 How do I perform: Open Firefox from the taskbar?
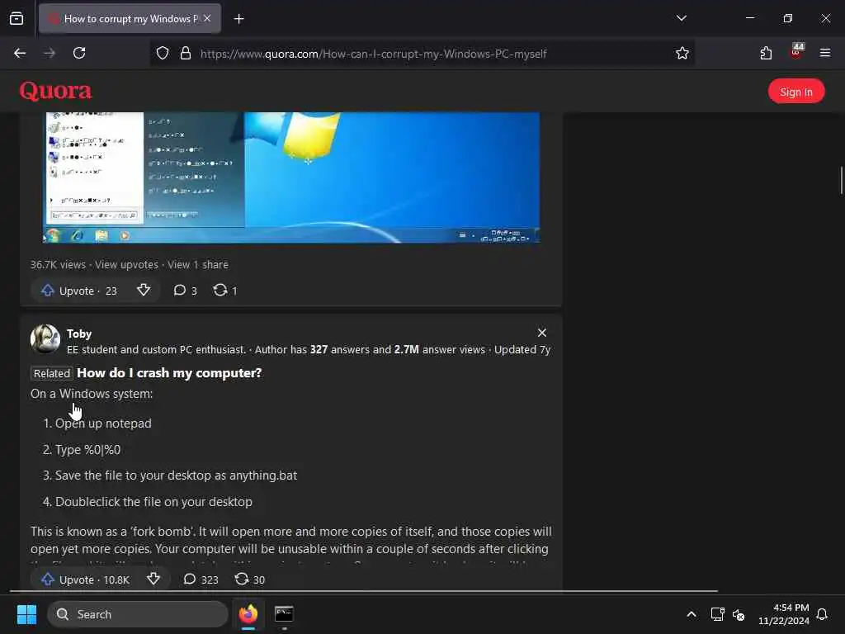(x=248, y=614)
